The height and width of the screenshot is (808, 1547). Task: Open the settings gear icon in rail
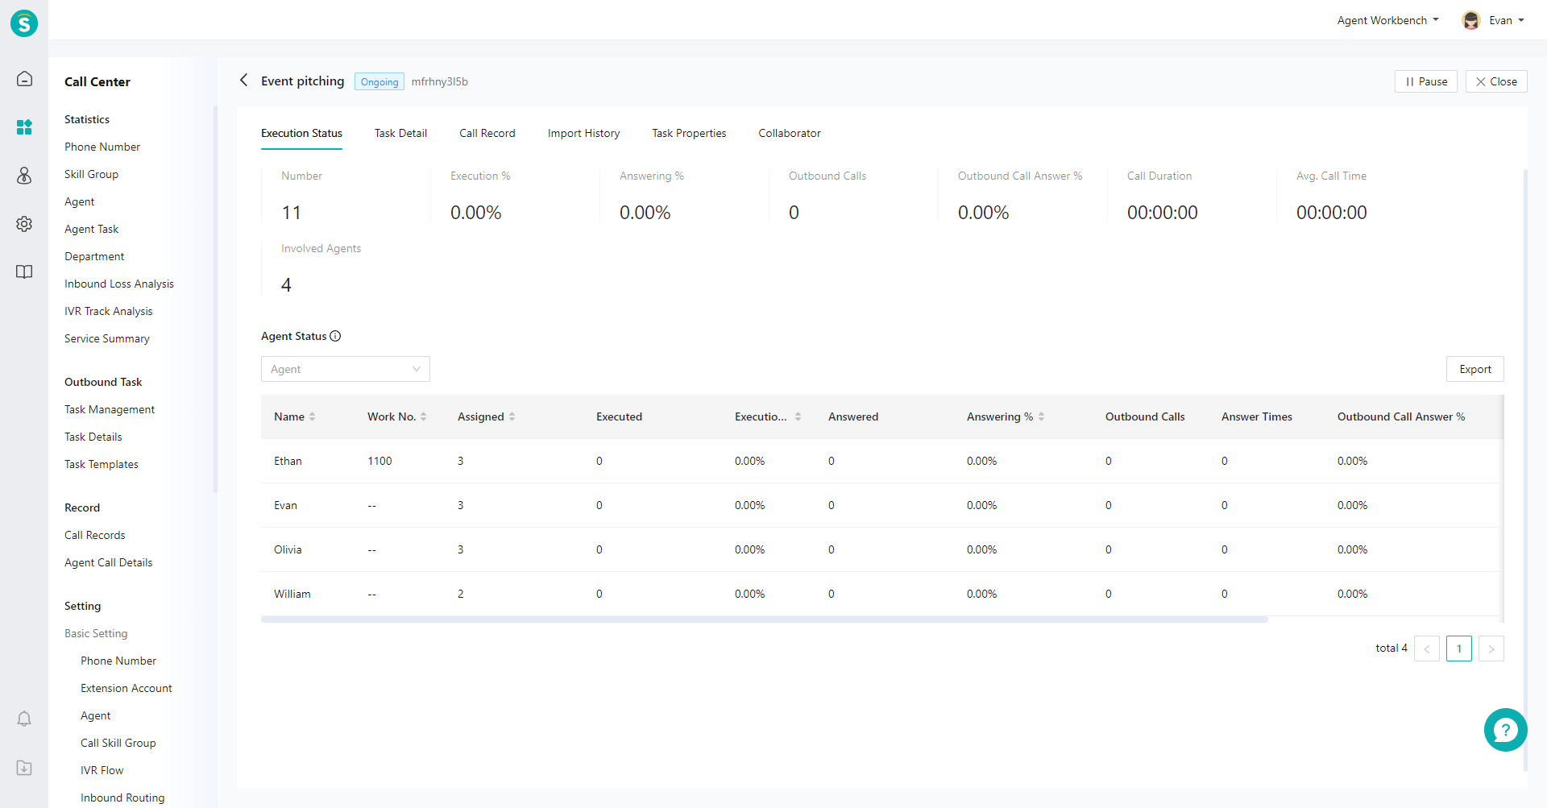pos(24,224)
